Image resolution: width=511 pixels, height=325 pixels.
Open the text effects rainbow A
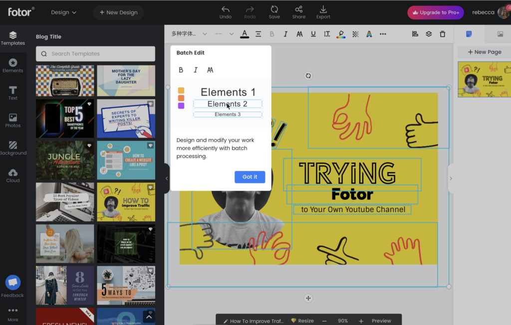(369, 34)
